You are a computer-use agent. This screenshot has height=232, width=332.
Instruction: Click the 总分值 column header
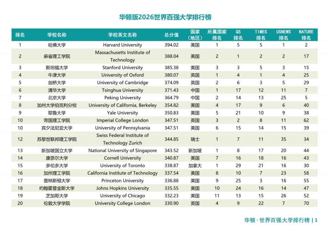[171, 35]
